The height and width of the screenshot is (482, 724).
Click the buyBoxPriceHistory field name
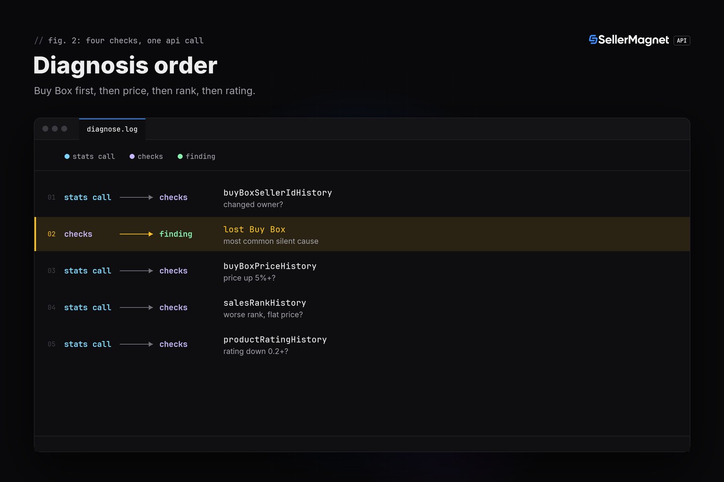[x=270, y=266]
